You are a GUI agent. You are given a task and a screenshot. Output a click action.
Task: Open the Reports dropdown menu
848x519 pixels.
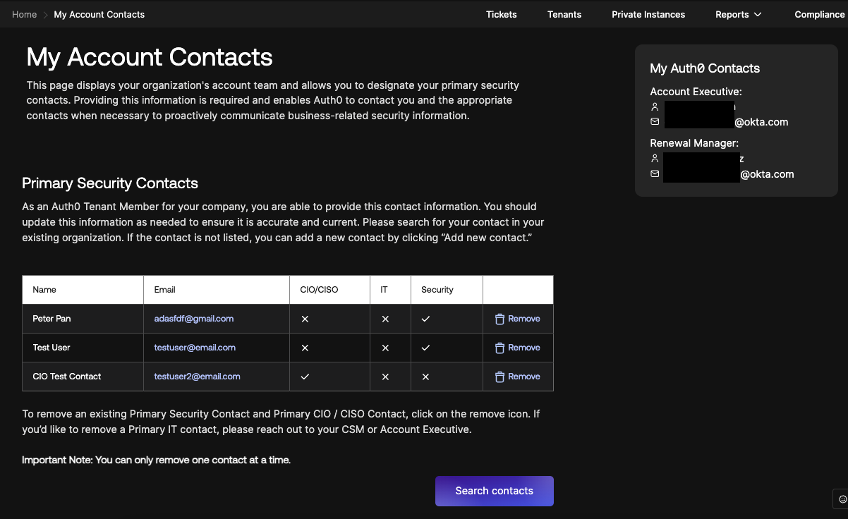tap(738, 14)
